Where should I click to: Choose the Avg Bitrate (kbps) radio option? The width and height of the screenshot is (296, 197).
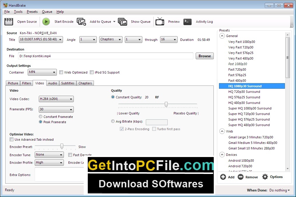(x=113, y=121)
